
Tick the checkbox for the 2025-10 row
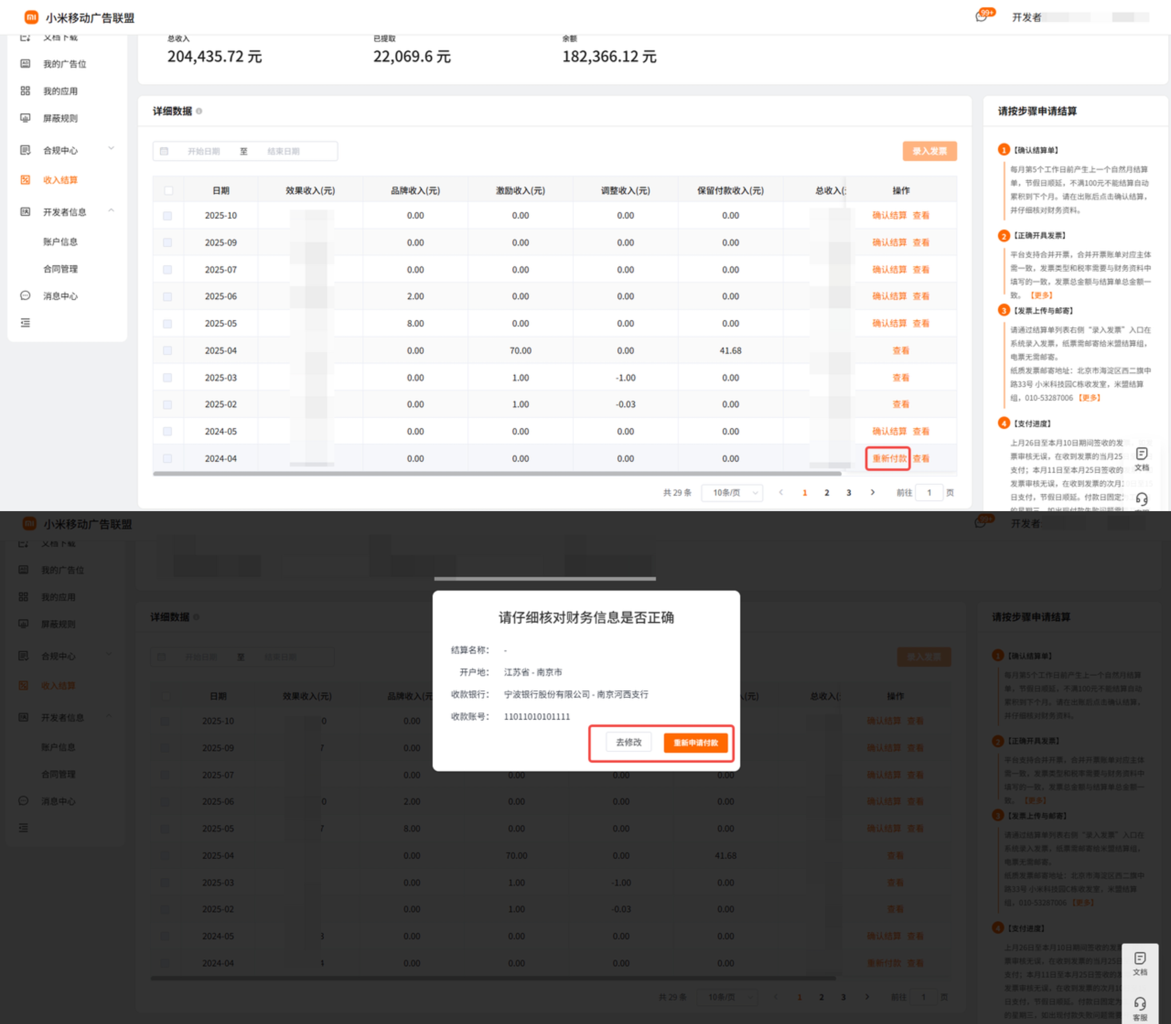[x=168, y=216]
